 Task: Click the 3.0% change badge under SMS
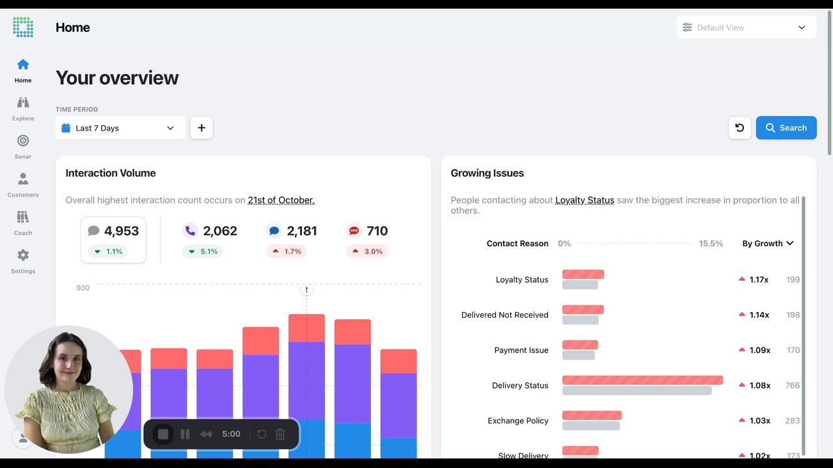367,252
